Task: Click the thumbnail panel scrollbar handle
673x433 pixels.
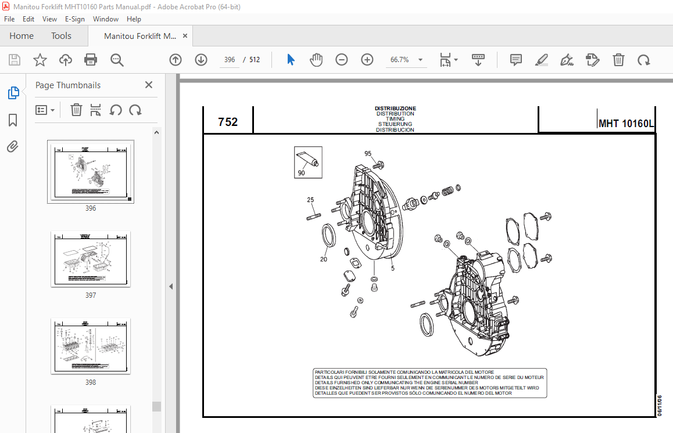Action: [x=157, y=406]
